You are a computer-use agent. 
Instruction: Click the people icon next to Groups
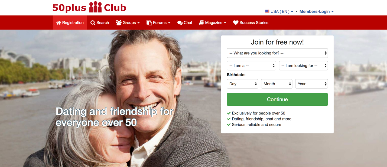point(119,23)
